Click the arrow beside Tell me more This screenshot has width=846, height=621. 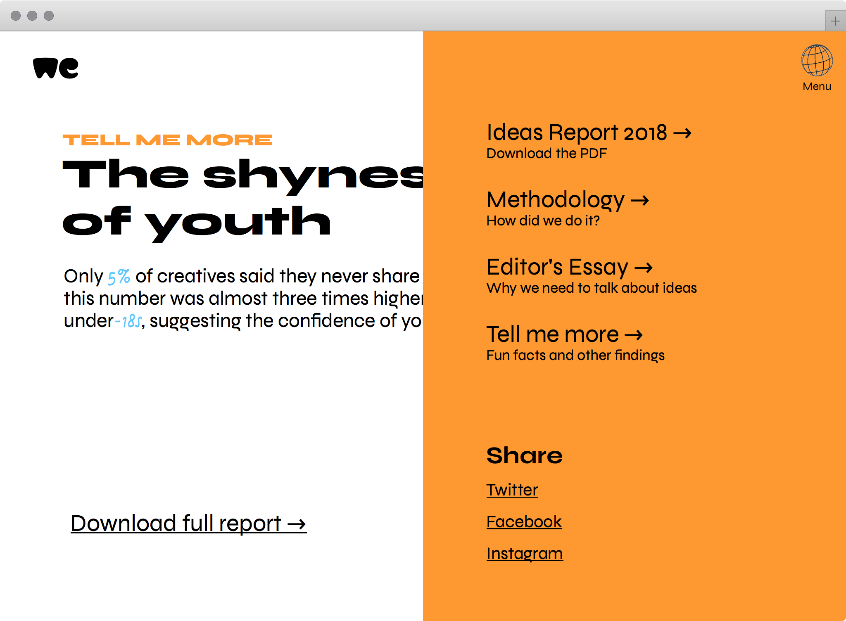point(633,335)
